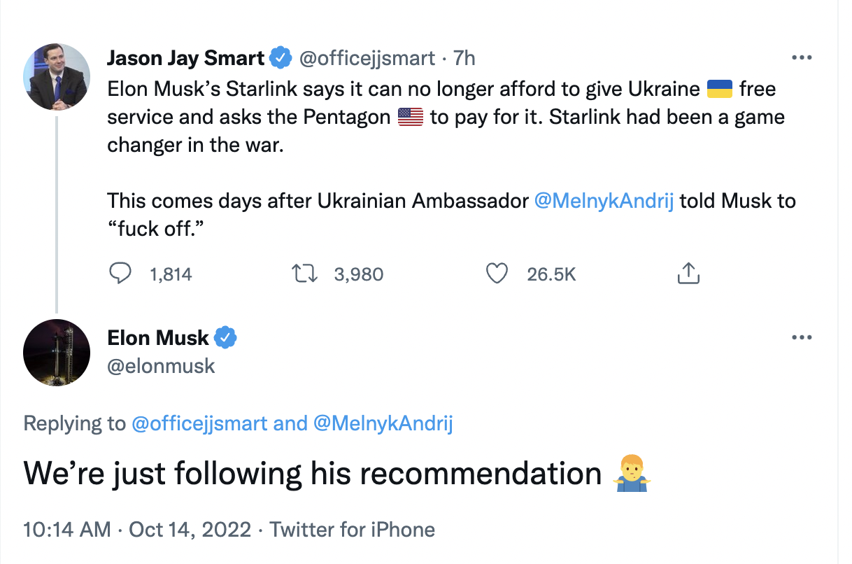
Task: Click the Elon Musk display name
Action: [x=158, y=338]
